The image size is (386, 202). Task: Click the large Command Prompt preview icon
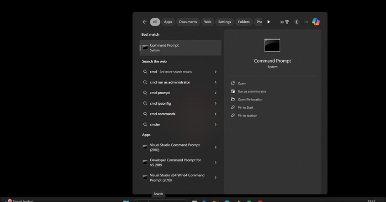click(x=272, y=45)
